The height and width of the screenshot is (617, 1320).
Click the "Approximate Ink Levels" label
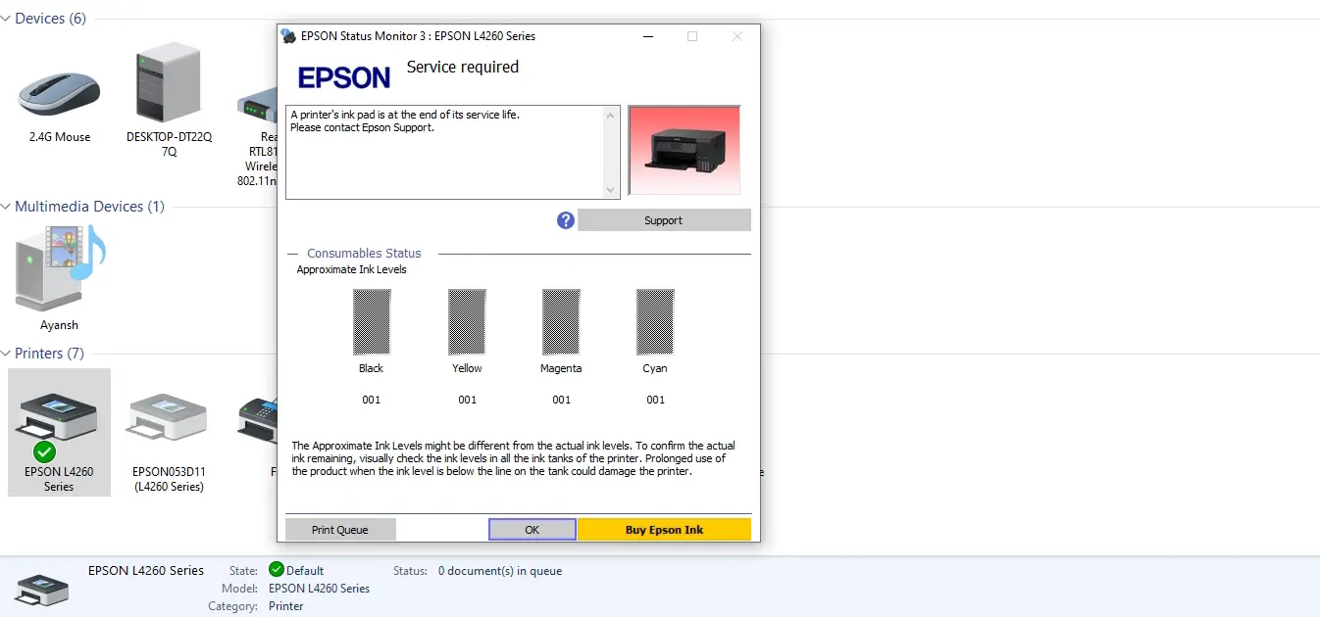[x=351, y=269]
